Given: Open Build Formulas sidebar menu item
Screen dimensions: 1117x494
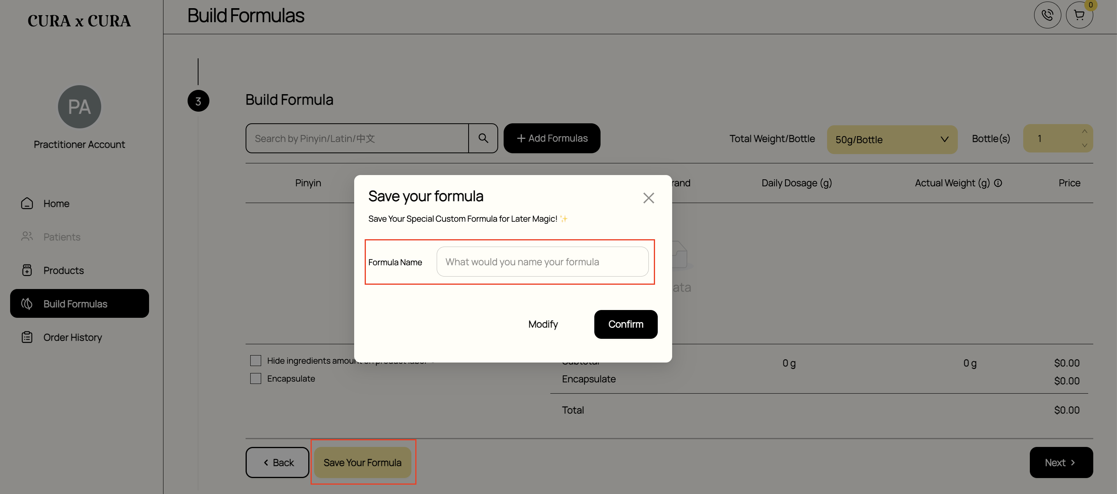Looking at the screenshot, I should pyautogui.click(x=79, y=304).
